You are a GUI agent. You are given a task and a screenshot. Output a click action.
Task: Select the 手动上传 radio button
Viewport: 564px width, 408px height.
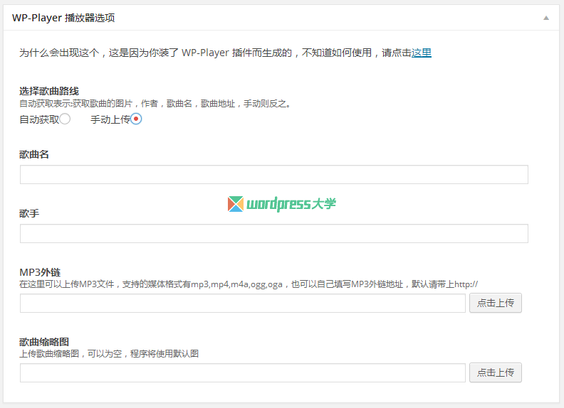tap(136, 119)
